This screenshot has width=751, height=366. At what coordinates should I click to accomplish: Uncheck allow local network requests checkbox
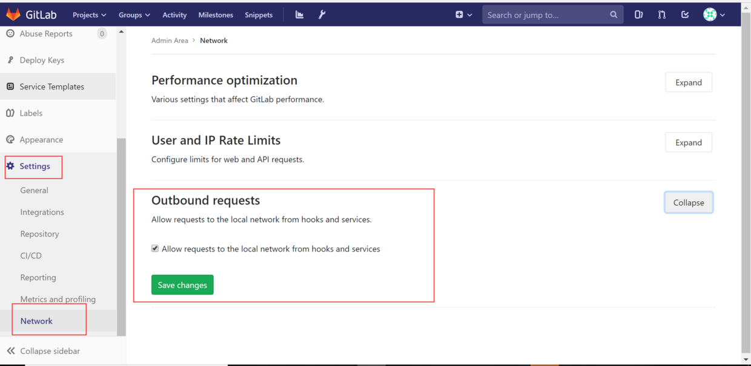(x=155, y=249)
